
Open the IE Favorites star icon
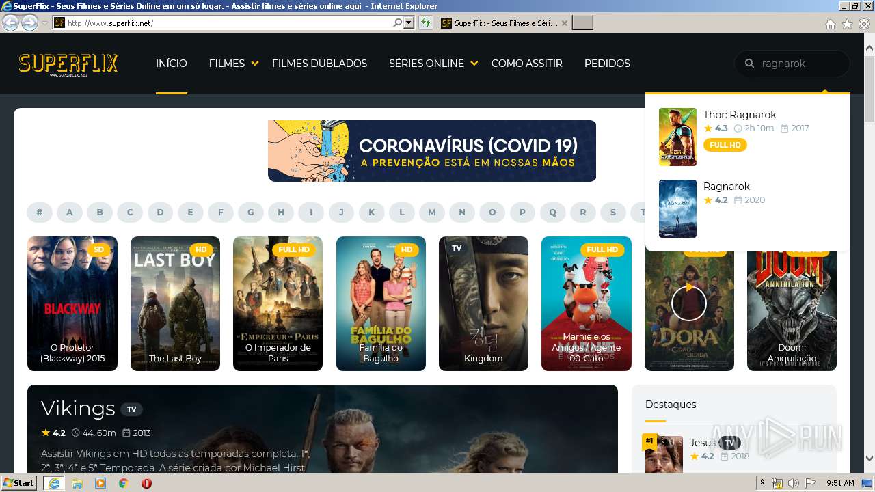(847, 24)
